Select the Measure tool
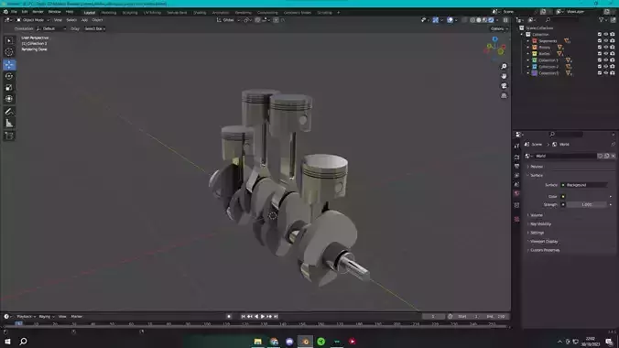 click(9, 124)
